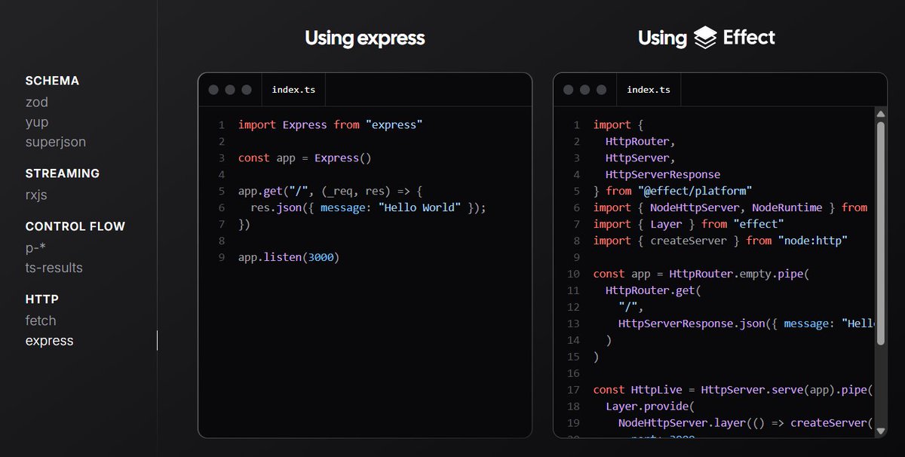Click the first window dot in Effect panel
905x457 pixels.
[568, 90]
